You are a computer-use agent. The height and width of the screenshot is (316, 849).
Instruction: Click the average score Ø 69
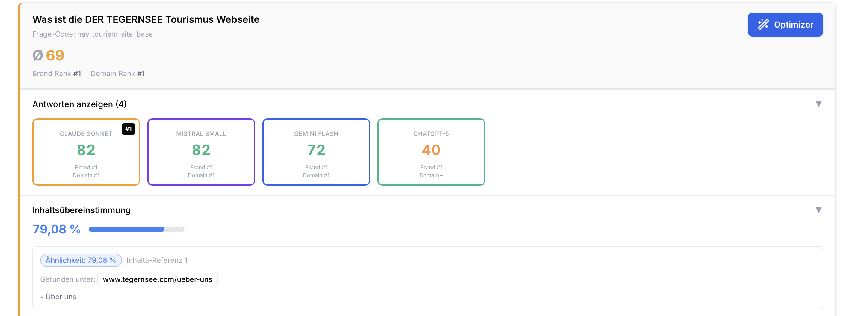(49, 55)
